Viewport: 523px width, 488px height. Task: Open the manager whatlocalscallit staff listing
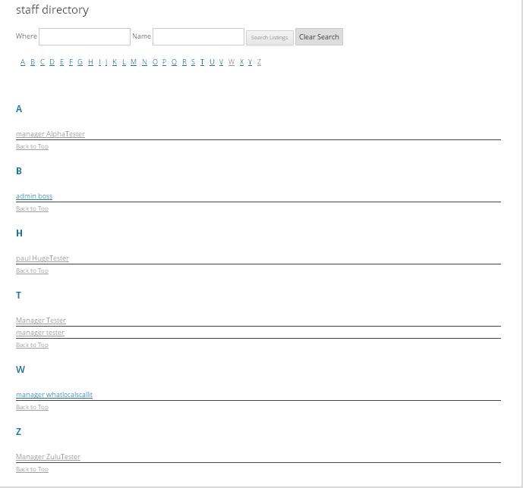[54, 395]
